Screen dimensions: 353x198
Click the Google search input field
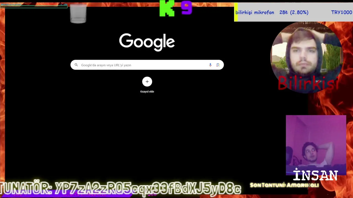(147, 65)
